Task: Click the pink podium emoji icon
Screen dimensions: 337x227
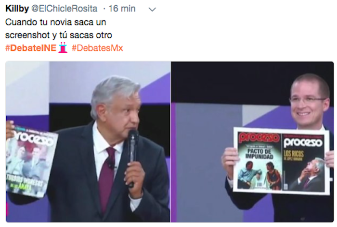Action: pyautogui.click(x=63, y=48)
